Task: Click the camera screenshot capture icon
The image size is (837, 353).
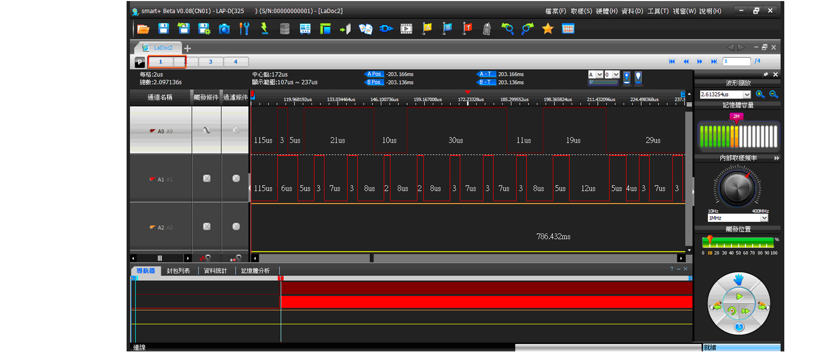Action: click(x=224, y=29)
